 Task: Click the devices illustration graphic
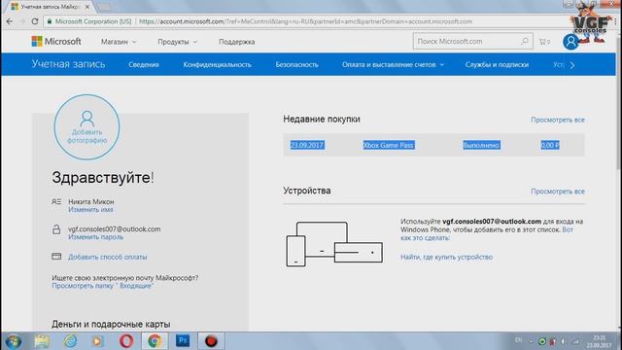[x=334, y=244]
